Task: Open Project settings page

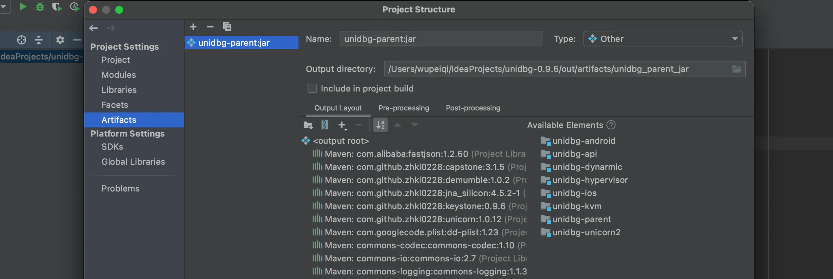Action: tap(116, 60)
